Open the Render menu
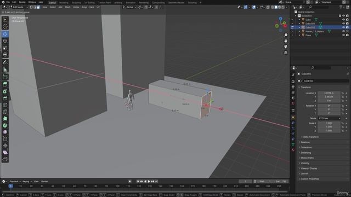 pos(22,2)
